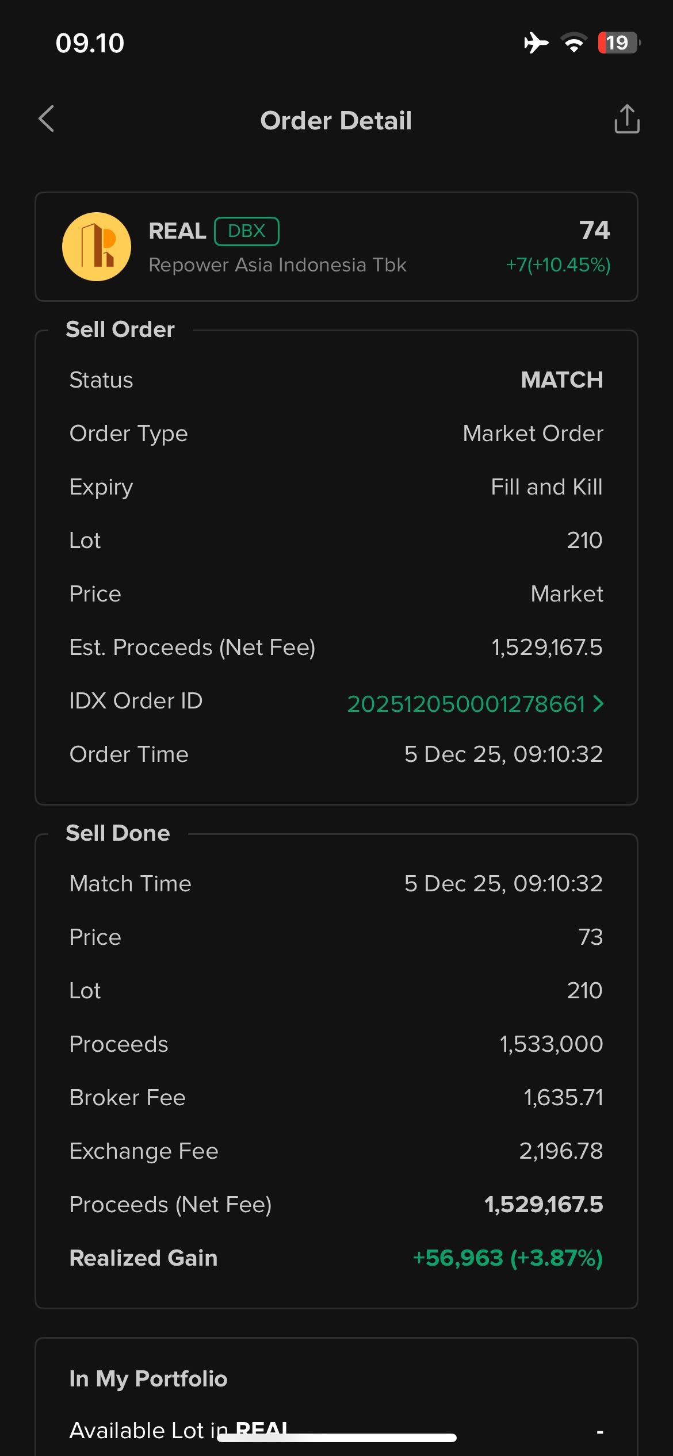Tap the airplane mode status icon
Image resolution: width=673 pixels, height=1456 pixels.
[536, 43]
